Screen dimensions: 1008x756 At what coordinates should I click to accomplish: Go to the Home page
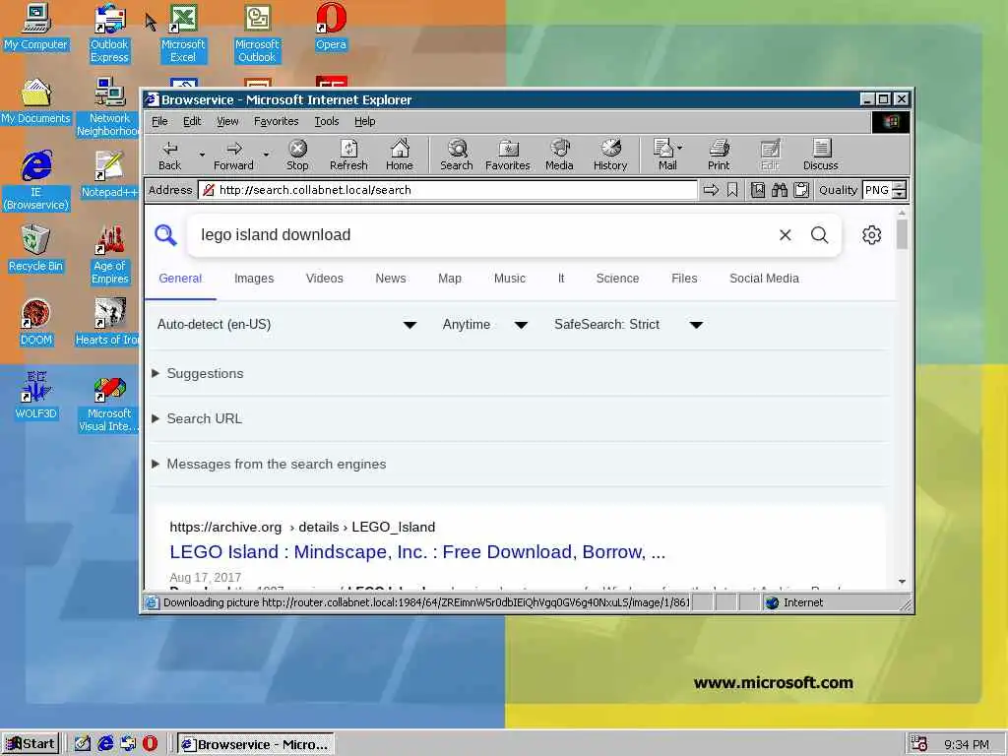[x=400, y=156]
